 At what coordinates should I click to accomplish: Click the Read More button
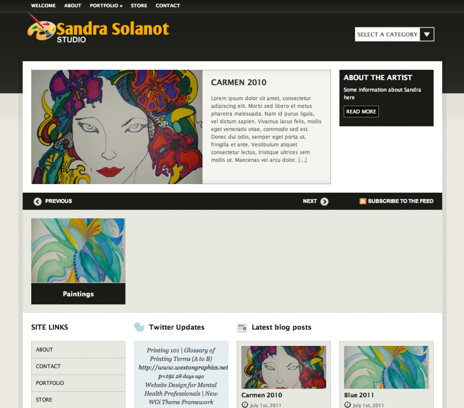(361, 112)
